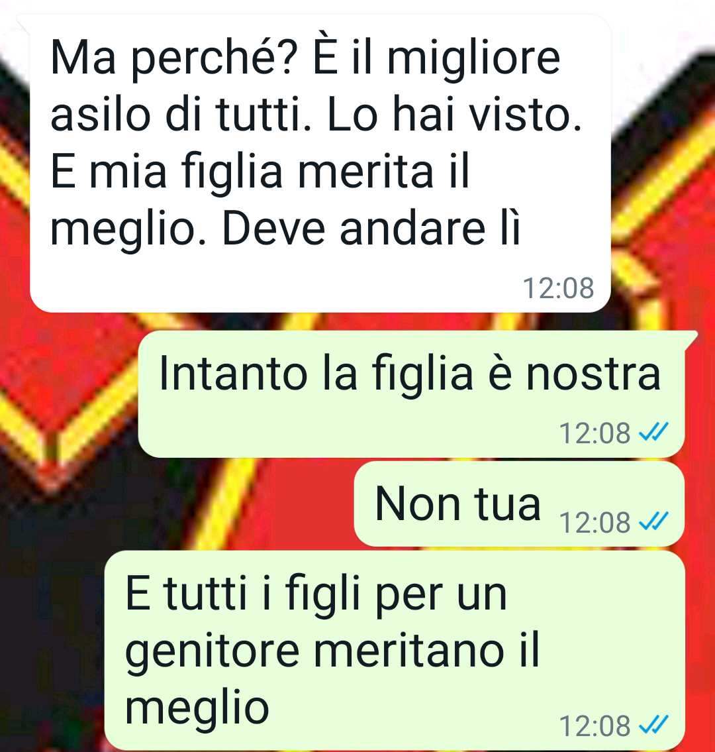Click 'Lo hai visto.' text in received message
715x752 pixels.
click(454, 115)
